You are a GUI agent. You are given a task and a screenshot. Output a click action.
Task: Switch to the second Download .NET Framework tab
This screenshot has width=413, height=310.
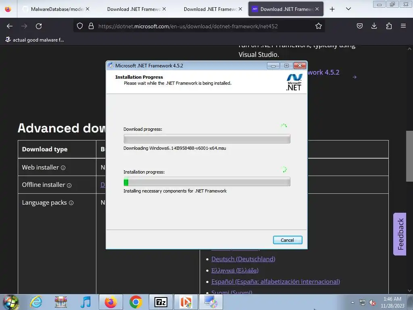click(213, 9)
